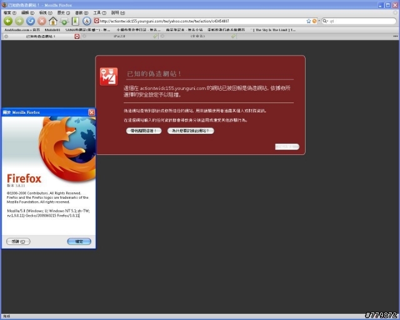Open the address bar history dropdown arrow

(319, 21)
